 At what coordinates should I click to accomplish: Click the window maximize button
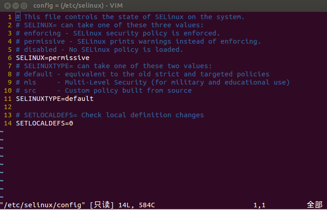tap(24, 5)
